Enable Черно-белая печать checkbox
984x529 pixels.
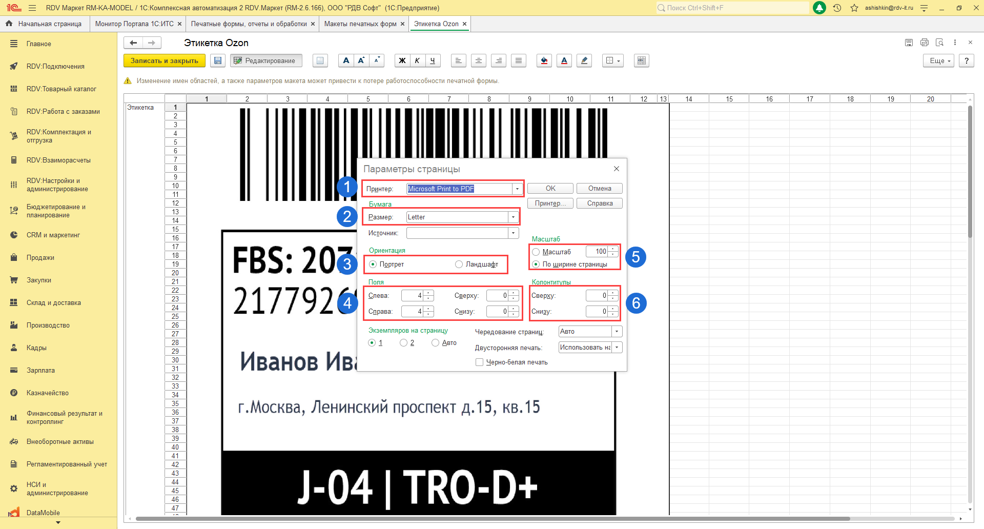(x=480, y=362)
